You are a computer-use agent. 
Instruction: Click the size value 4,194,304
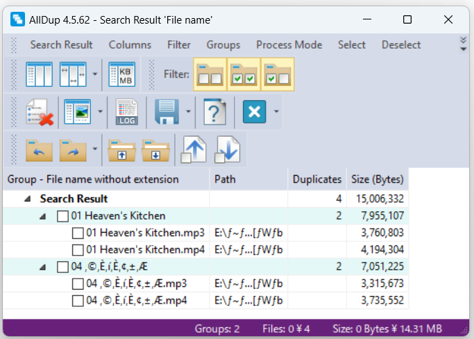(x=382, y=249)
